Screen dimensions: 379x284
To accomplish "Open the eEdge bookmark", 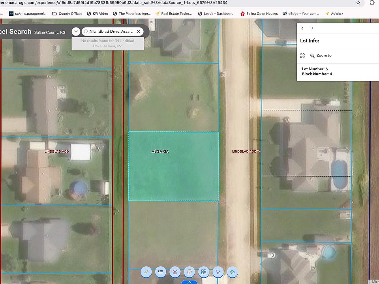I will 301,13.
